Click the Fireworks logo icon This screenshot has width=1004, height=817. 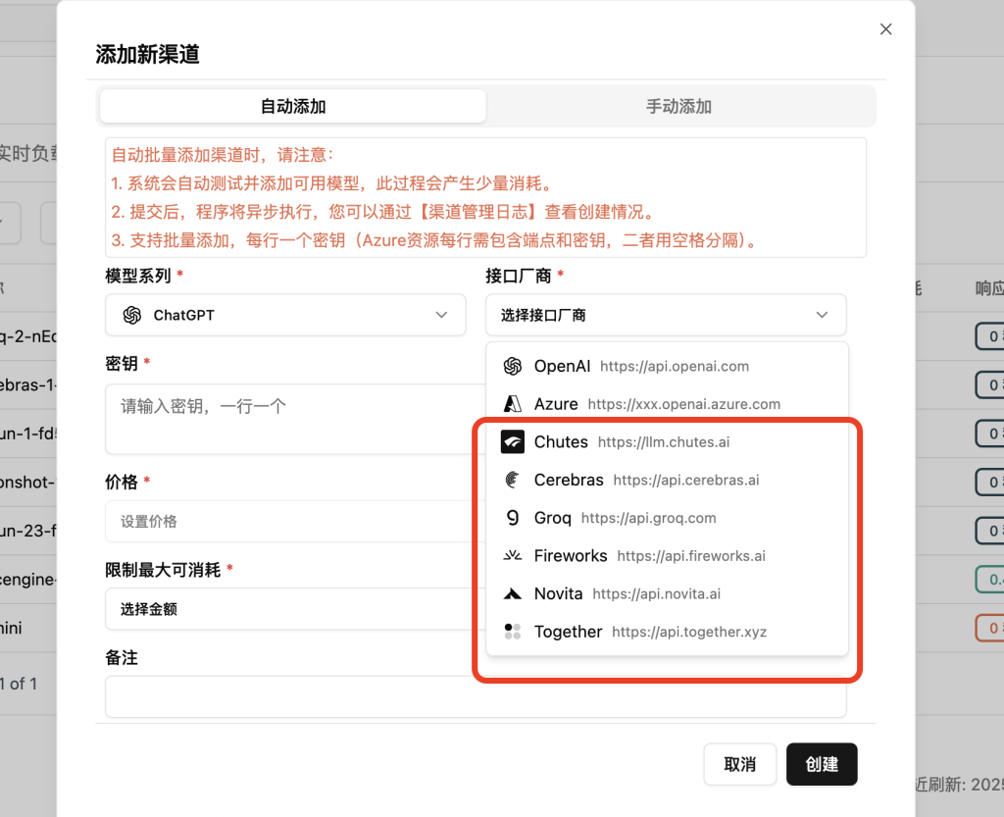coord(512,556)
